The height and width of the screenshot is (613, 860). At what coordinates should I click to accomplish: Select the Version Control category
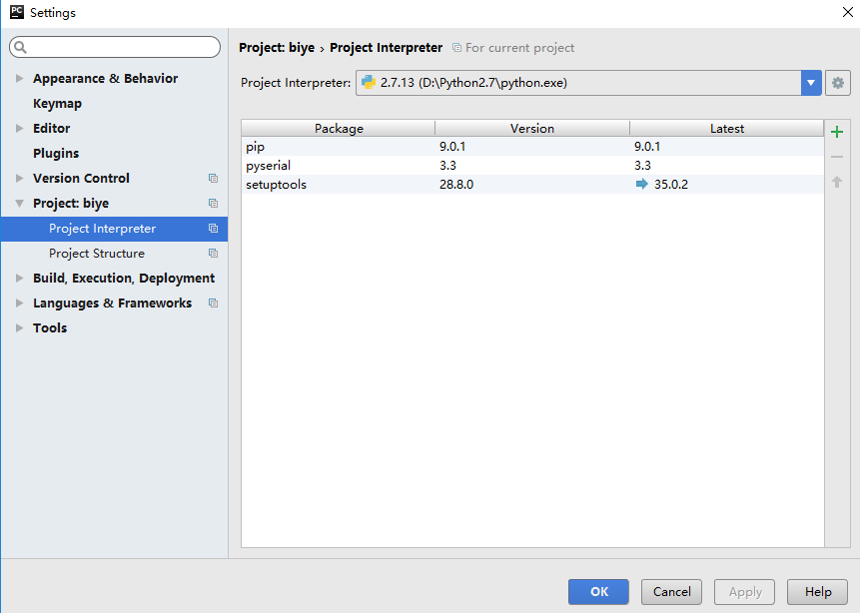(x=81, y=178)
